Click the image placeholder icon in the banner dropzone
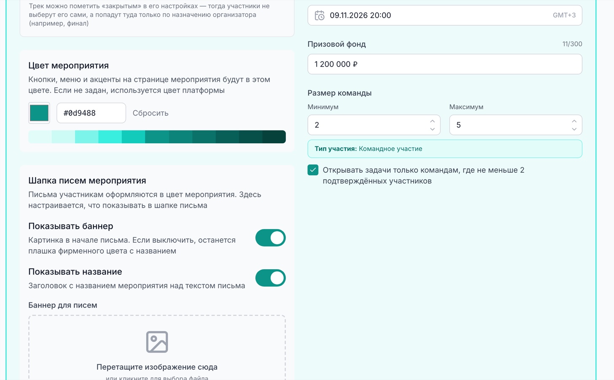Viewport: 614px width, 380px height. coord(157,342)
